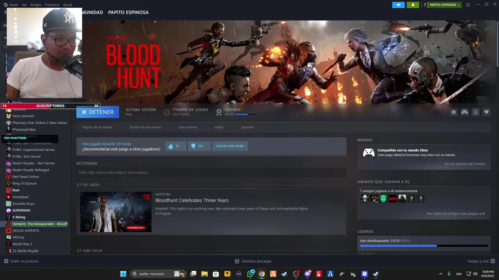Open controller layout icon for Bloodhunt
Viewport: 499px width, 280px height.
point(465,112)
